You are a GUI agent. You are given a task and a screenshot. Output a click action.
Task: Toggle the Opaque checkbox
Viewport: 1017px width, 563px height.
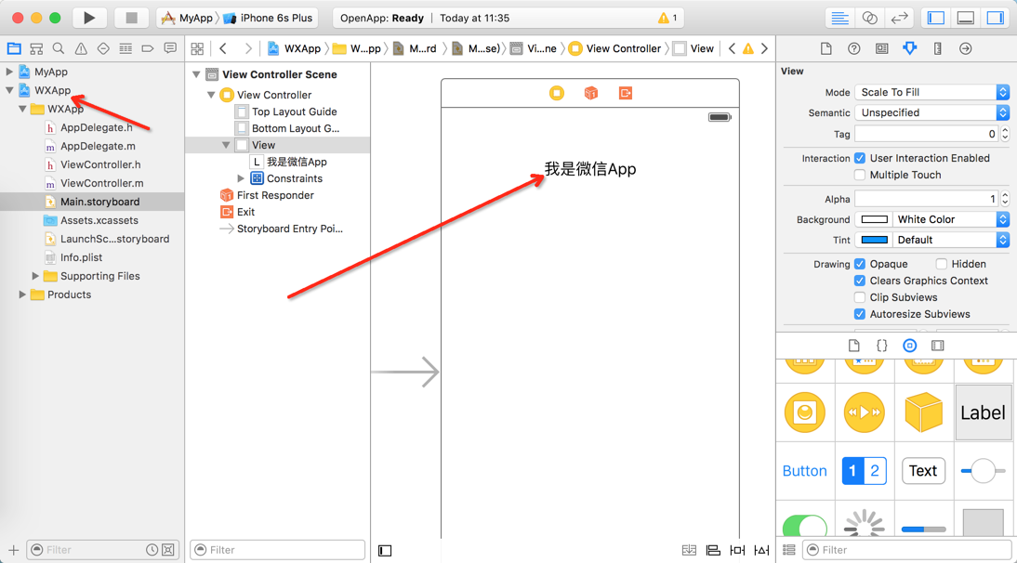coord(859,264)
